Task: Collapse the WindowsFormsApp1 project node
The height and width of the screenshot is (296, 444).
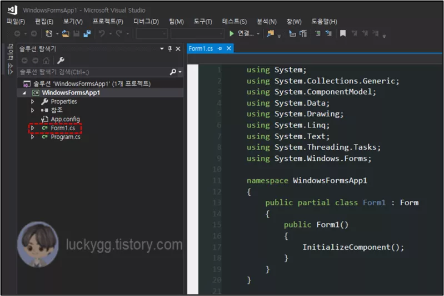Action: [24, 93]
